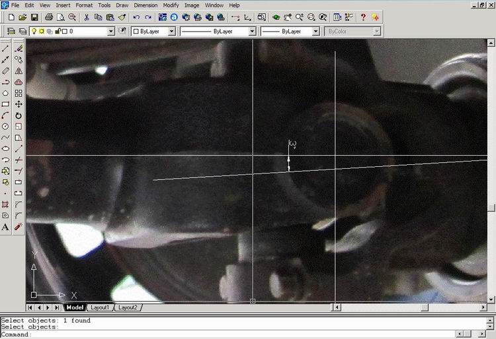Image resolution: width=496 pixels, height=339 pixels.
Task: Toggle the layer lock padlock icon
Action: coord(58,31)
